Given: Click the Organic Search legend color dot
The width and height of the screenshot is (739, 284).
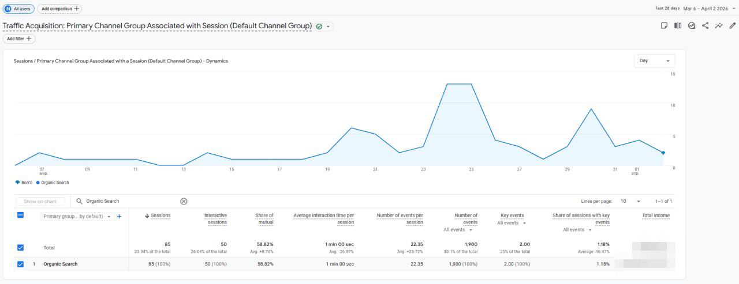Looking at the screenshot, I should [38, 183].
